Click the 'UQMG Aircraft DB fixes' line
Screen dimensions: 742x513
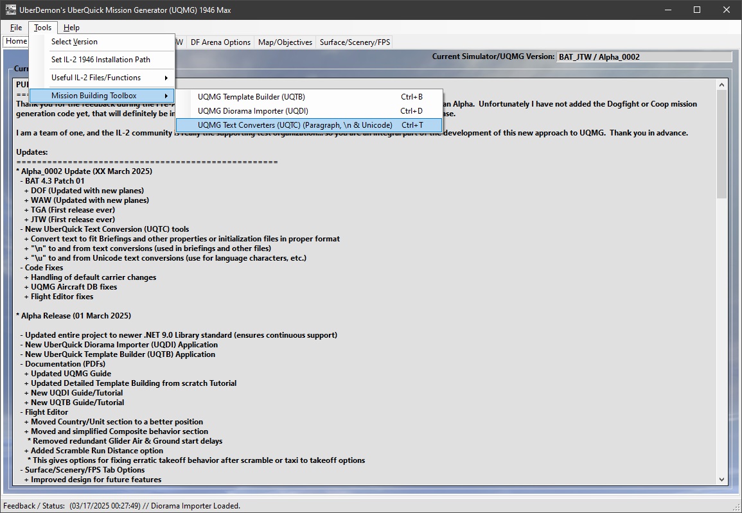71,287
